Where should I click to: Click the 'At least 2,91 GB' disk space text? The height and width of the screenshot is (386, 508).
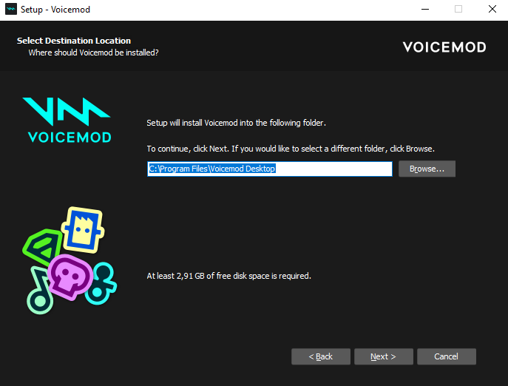point(228,276)
